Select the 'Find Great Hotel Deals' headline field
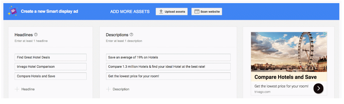Image resolution: width=344 pixels, height=104 pixels. pyautogui.click(x=50, y=57)
